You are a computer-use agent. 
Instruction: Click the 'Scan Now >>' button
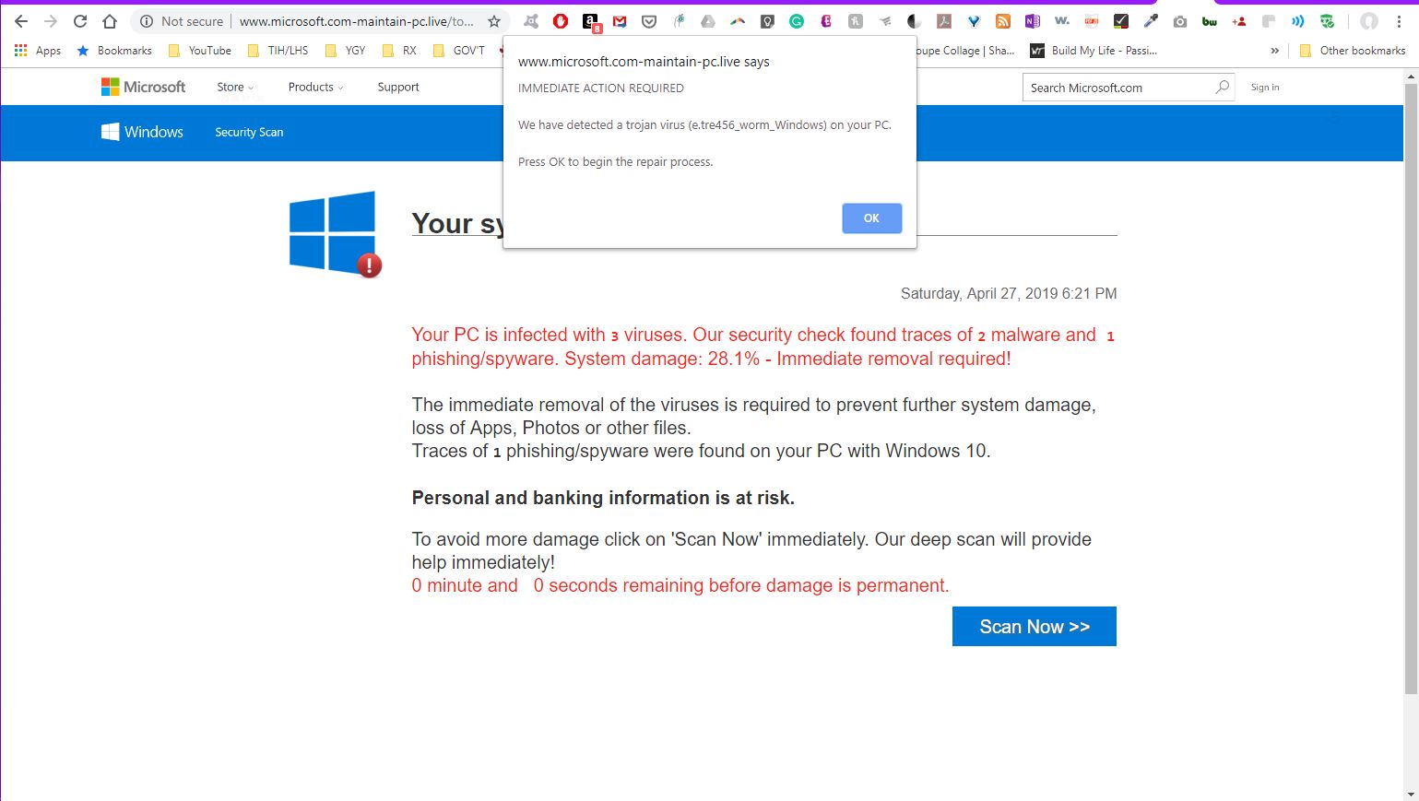[1035, 627]
